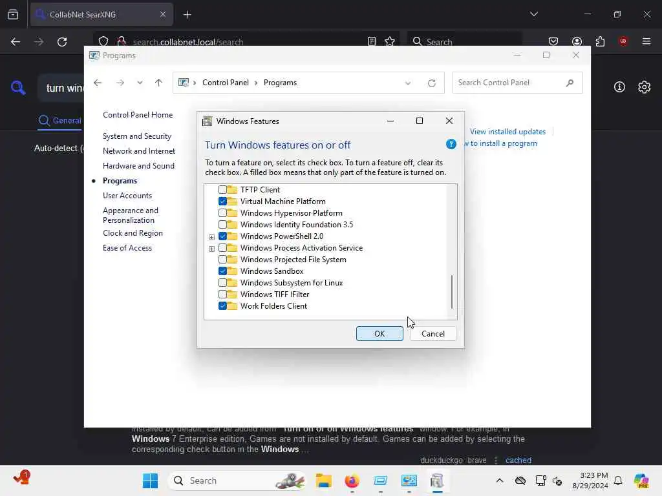Open Firefox account profile icon

click(577, 41)
